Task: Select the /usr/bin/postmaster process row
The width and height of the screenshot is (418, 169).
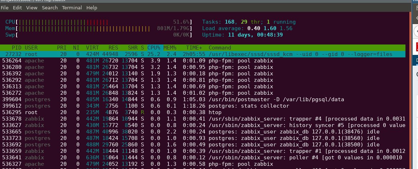Action: 203,99
